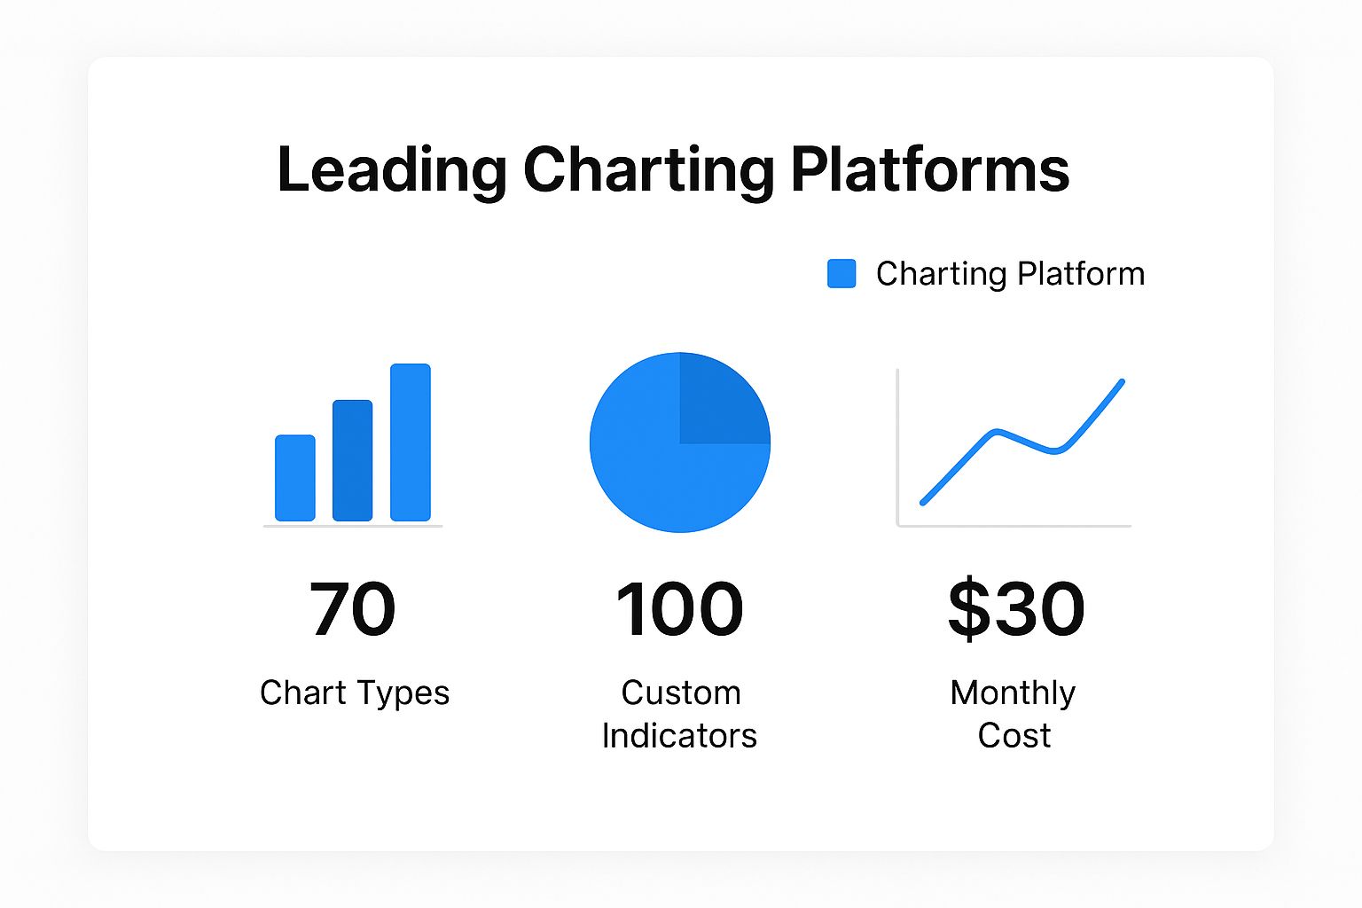Click the baseline under the bar chart

(x=353, y=527)
